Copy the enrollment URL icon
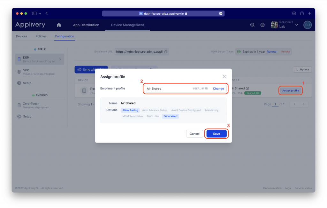 point(166,52)
